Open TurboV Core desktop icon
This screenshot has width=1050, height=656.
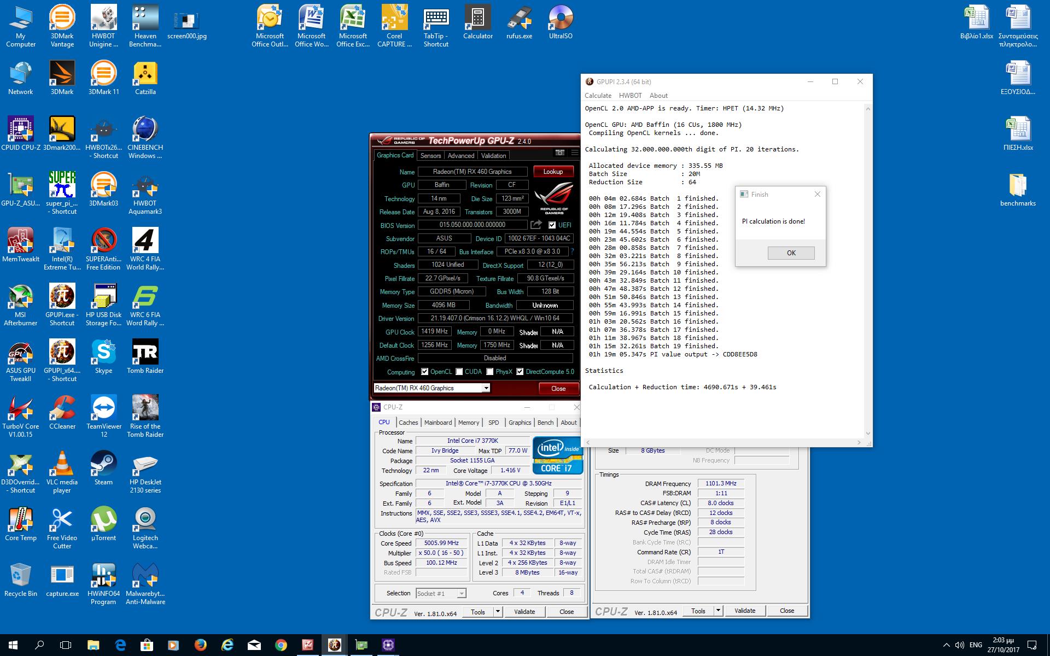tap(21, 416)
